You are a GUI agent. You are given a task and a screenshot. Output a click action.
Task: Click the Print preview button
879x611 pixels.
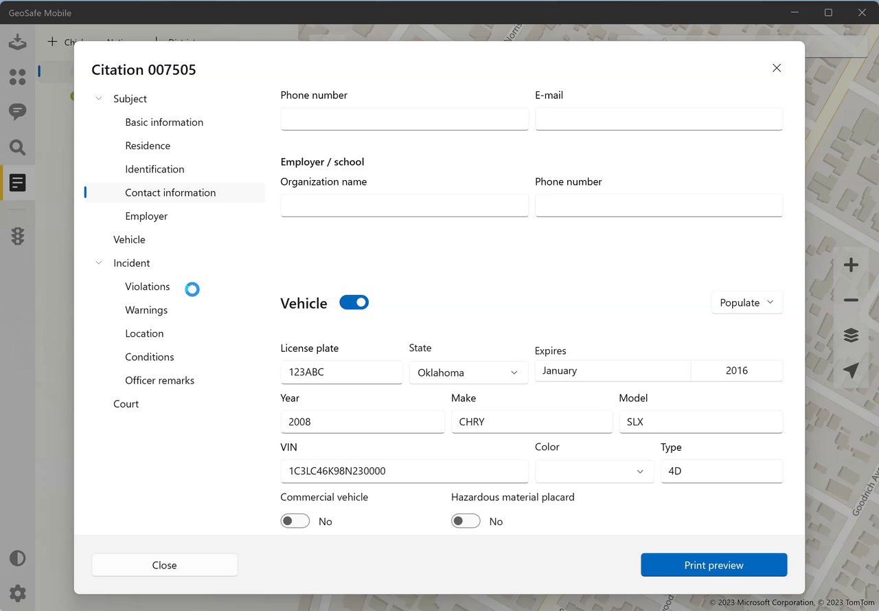714,565
